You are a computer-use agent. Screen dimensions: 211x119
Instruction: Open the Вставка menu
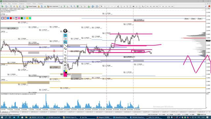(x=15, y=4)
